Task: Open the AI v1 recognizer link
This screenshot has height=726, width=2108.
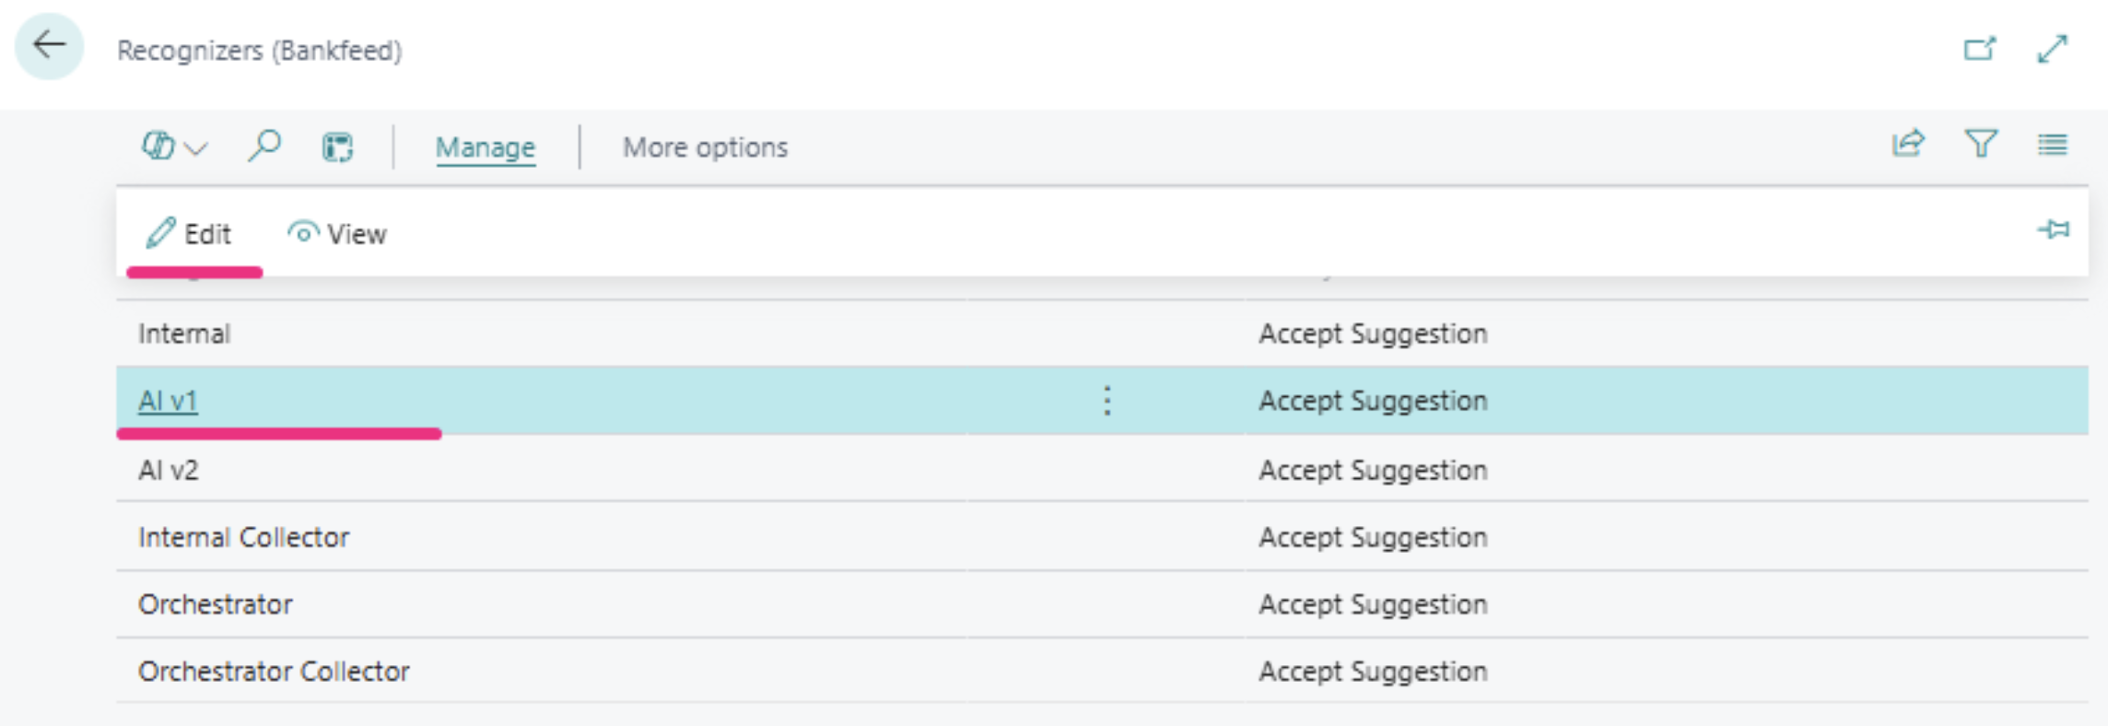Action: 168,401
